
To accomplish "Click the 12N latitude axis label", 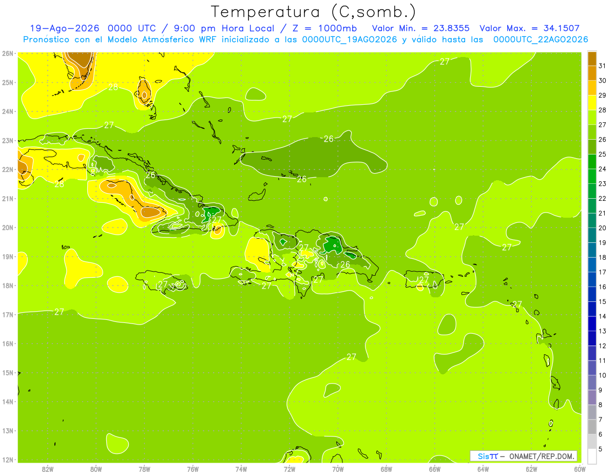I will pos(7,460).
